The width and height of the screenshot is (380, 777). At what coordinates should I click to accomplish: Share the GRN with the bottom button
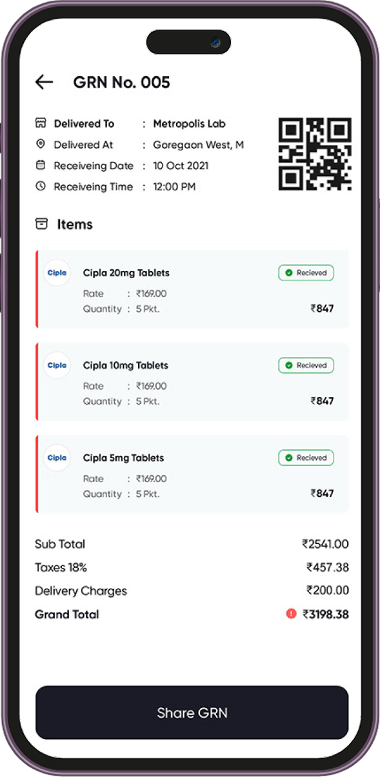point(192,712)
